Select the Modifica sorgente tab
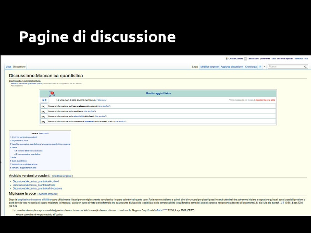311x233 pixels. pyautogui.click(x=209, y=67)
